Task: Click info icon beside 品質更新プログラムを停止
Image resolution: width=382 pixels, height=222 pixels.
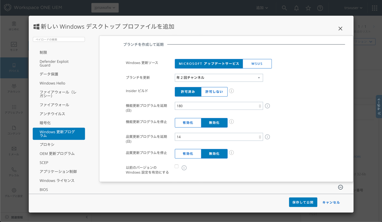Action: (x=231, y=153)
